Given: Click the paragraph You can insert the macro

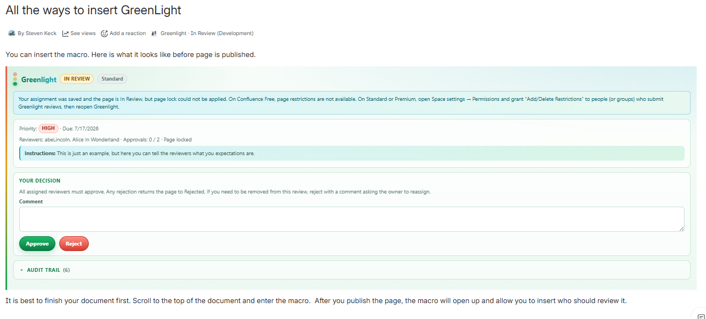Looking at the screenshot, I should click(130, 55).
